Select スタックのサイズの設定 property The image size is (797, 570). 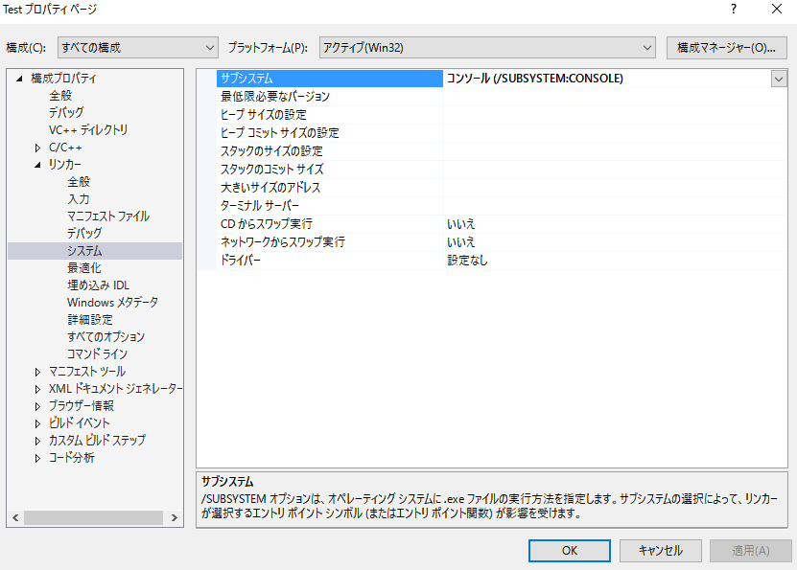(x=330, y=151)
